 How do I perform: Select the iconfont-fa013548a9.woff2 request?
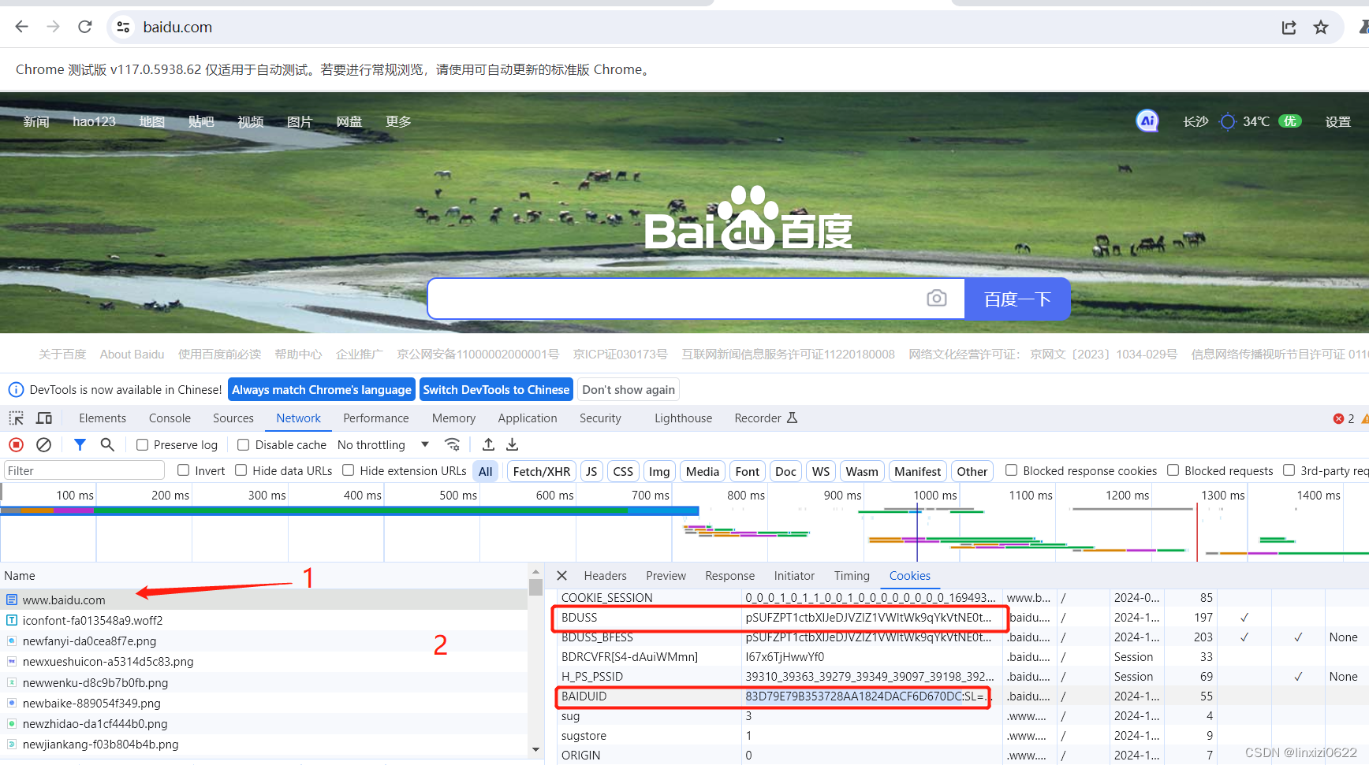pyautogui.click(x=263, y=620)
